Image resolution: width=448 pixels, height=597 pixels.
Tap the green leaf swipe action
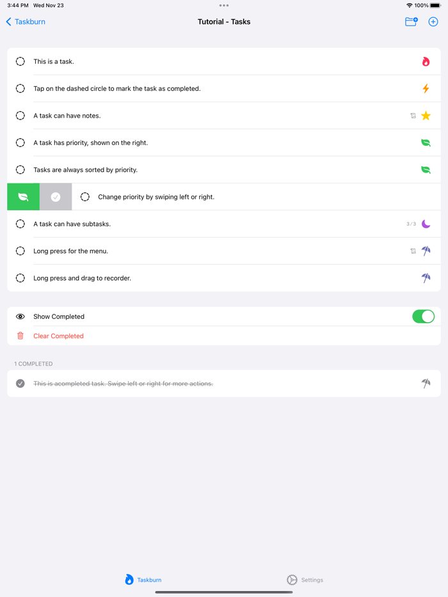tap(23, 196)
